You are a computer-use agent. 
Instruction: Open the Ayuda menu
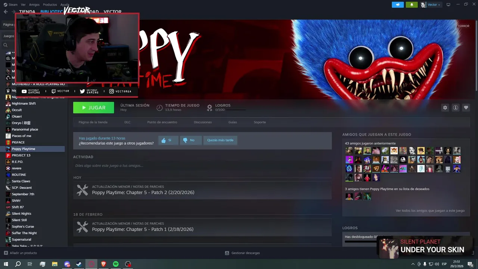tap(65, 4)
